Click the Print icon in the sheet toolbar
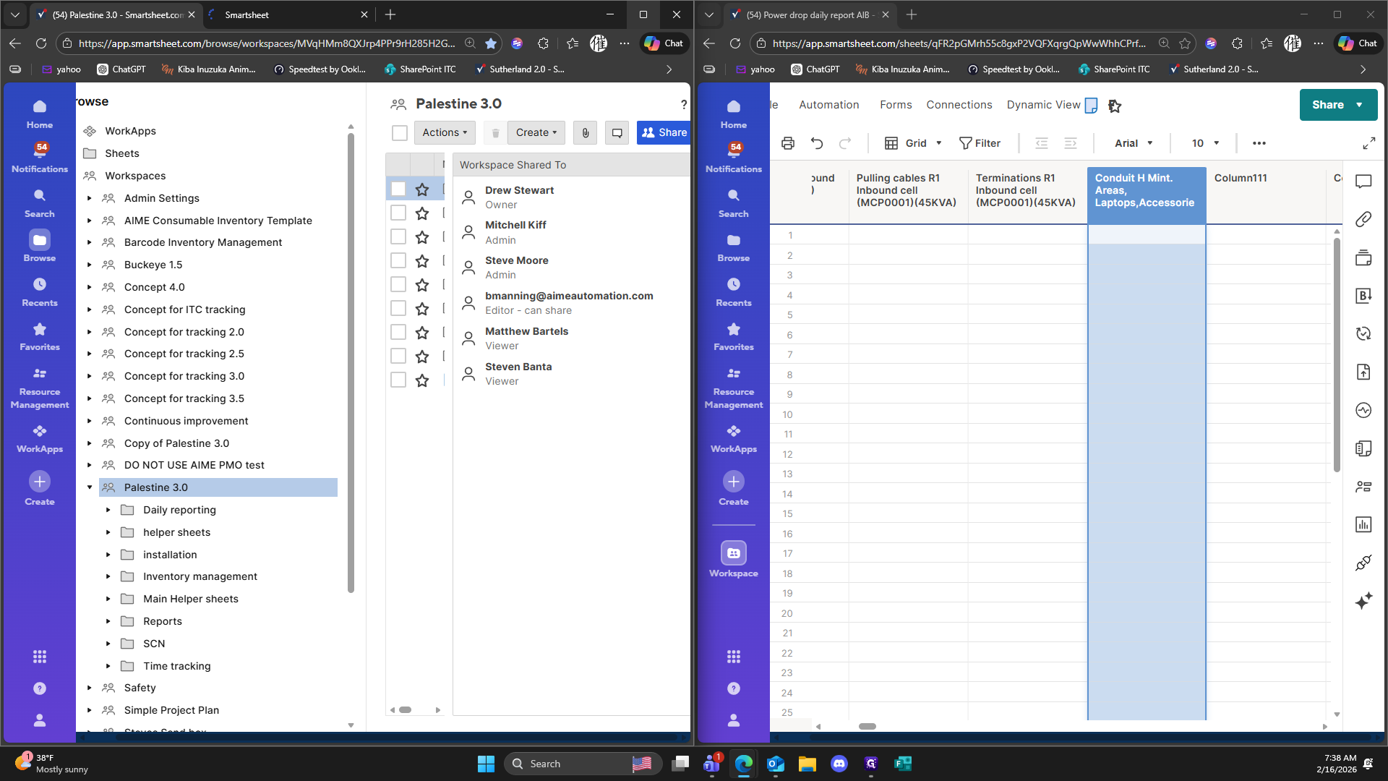This screenshot has width=1388, height=781. point(788,143)
